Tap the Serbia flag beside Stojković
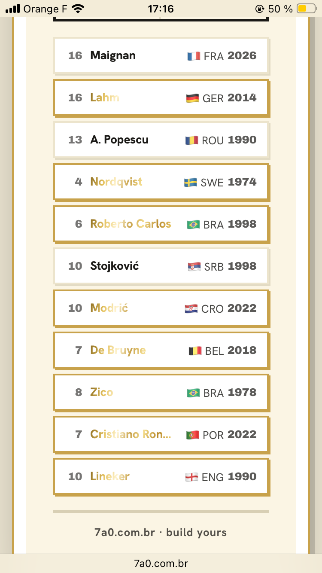This screenshot has width=322, height=573. click(x=194, y=267)
